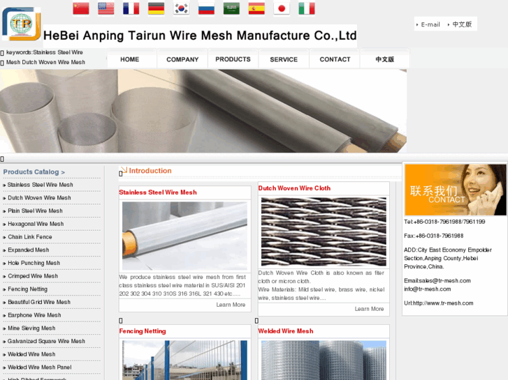Open the 中文版 link beside E-mail
This screenshot has width=508, height=380.
point(462,24)
